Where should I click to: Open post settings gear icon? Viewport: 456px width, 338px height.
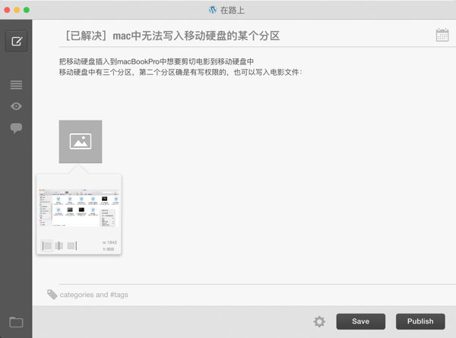click(319, 321)
